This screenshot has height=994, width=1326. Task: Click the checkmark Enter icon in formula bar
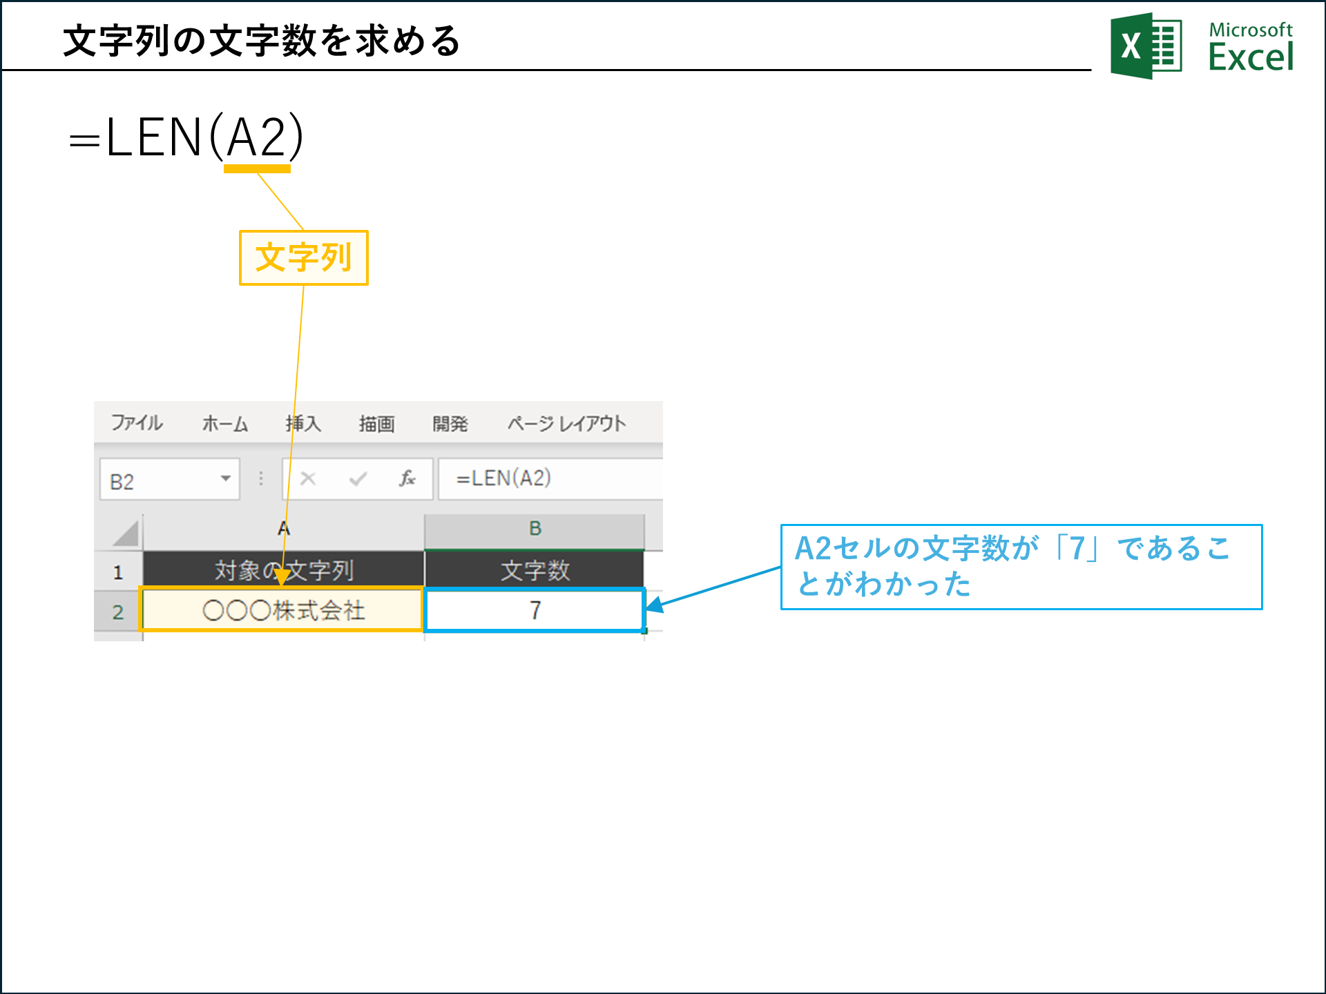point(358,478)
